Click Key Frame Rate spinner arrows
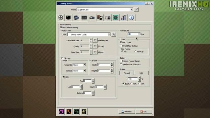This screenshot has height=118, width=210. 91,40
